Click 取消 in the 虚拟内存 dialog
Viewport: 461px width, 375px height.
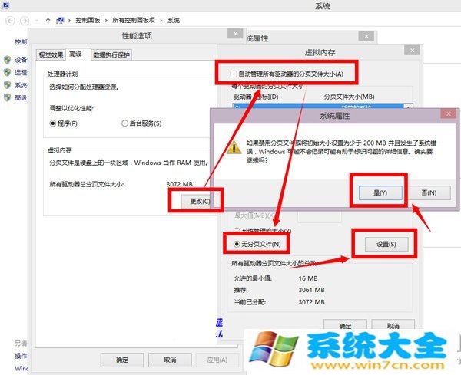click(393, 325)
